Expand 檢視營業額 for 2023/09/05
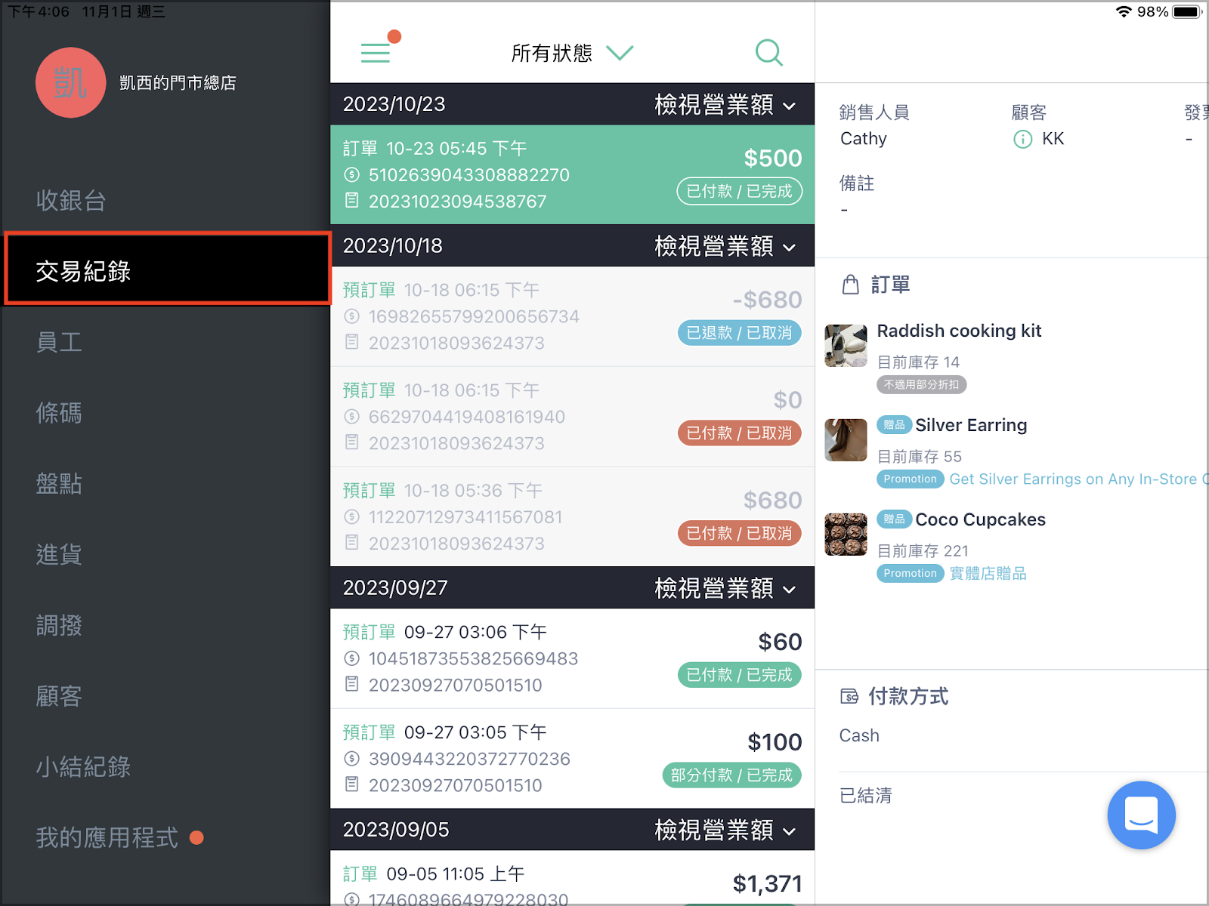 (725, 830)
